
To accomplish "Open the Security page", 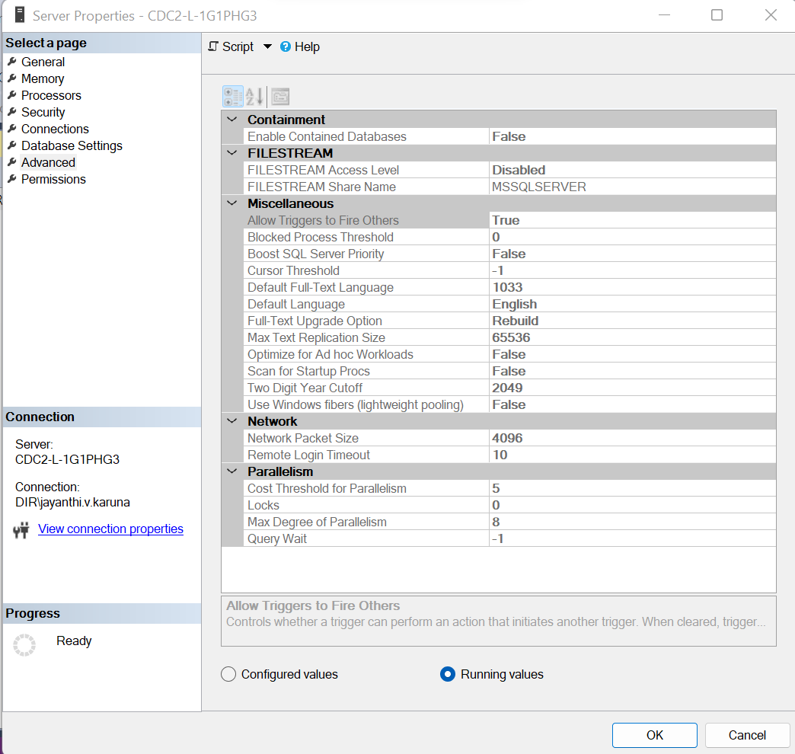I will point(43,112).
